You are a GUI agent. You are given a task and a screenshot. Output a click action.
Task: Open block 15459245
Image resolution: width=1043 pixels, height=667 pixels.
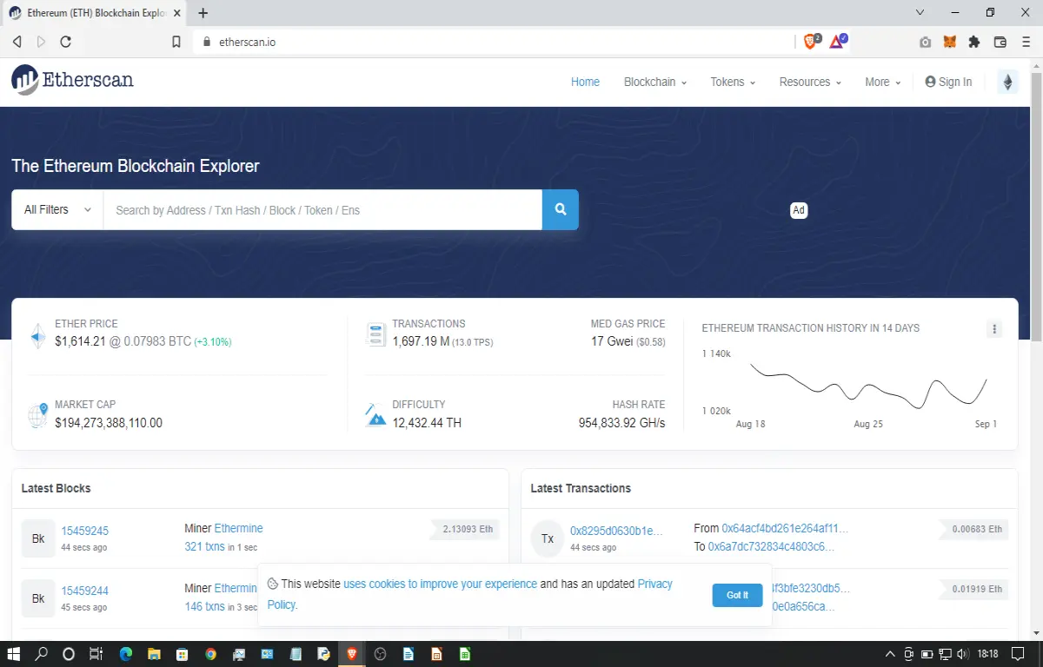click(84, 531)
